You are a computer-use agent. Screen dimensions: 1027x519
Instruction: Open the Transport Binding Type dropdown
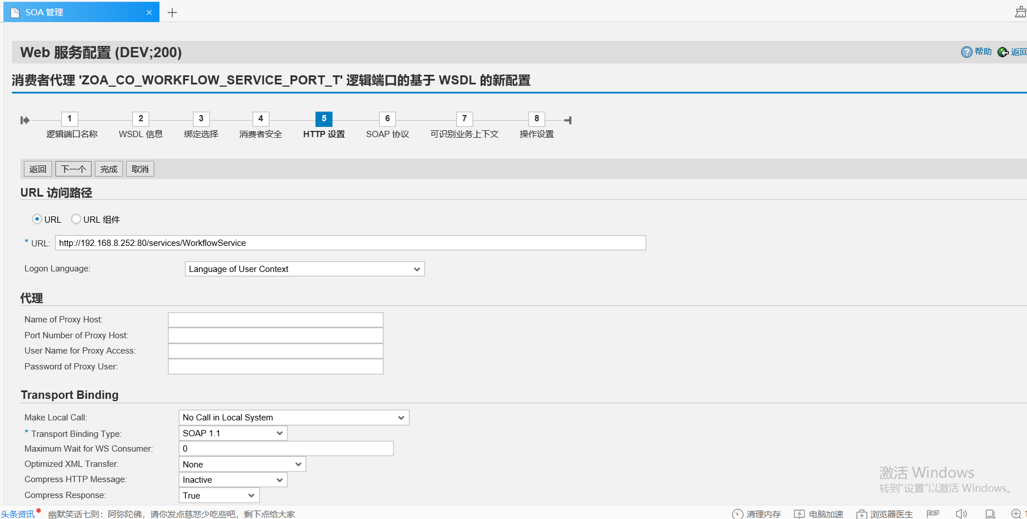[279, 433]
